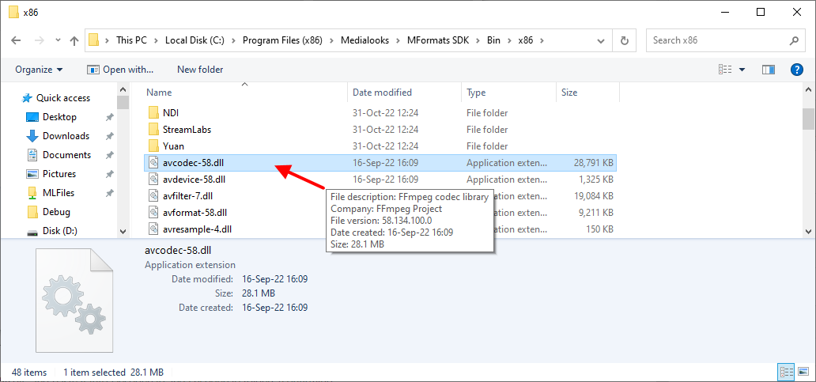Select Medialooks in the breadcrumb path
Screen dimensions: 816x382
tap(365, 40)
